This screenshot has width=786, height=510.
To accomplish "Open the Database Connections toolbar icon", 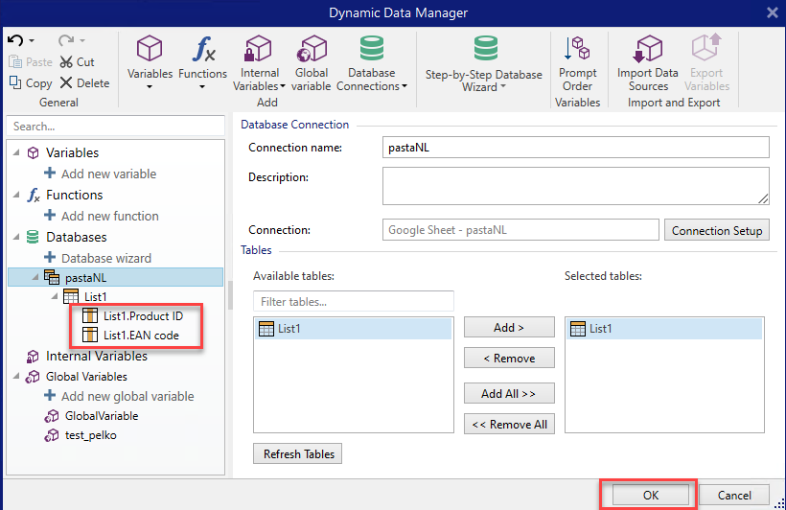I will click(371, 50).
